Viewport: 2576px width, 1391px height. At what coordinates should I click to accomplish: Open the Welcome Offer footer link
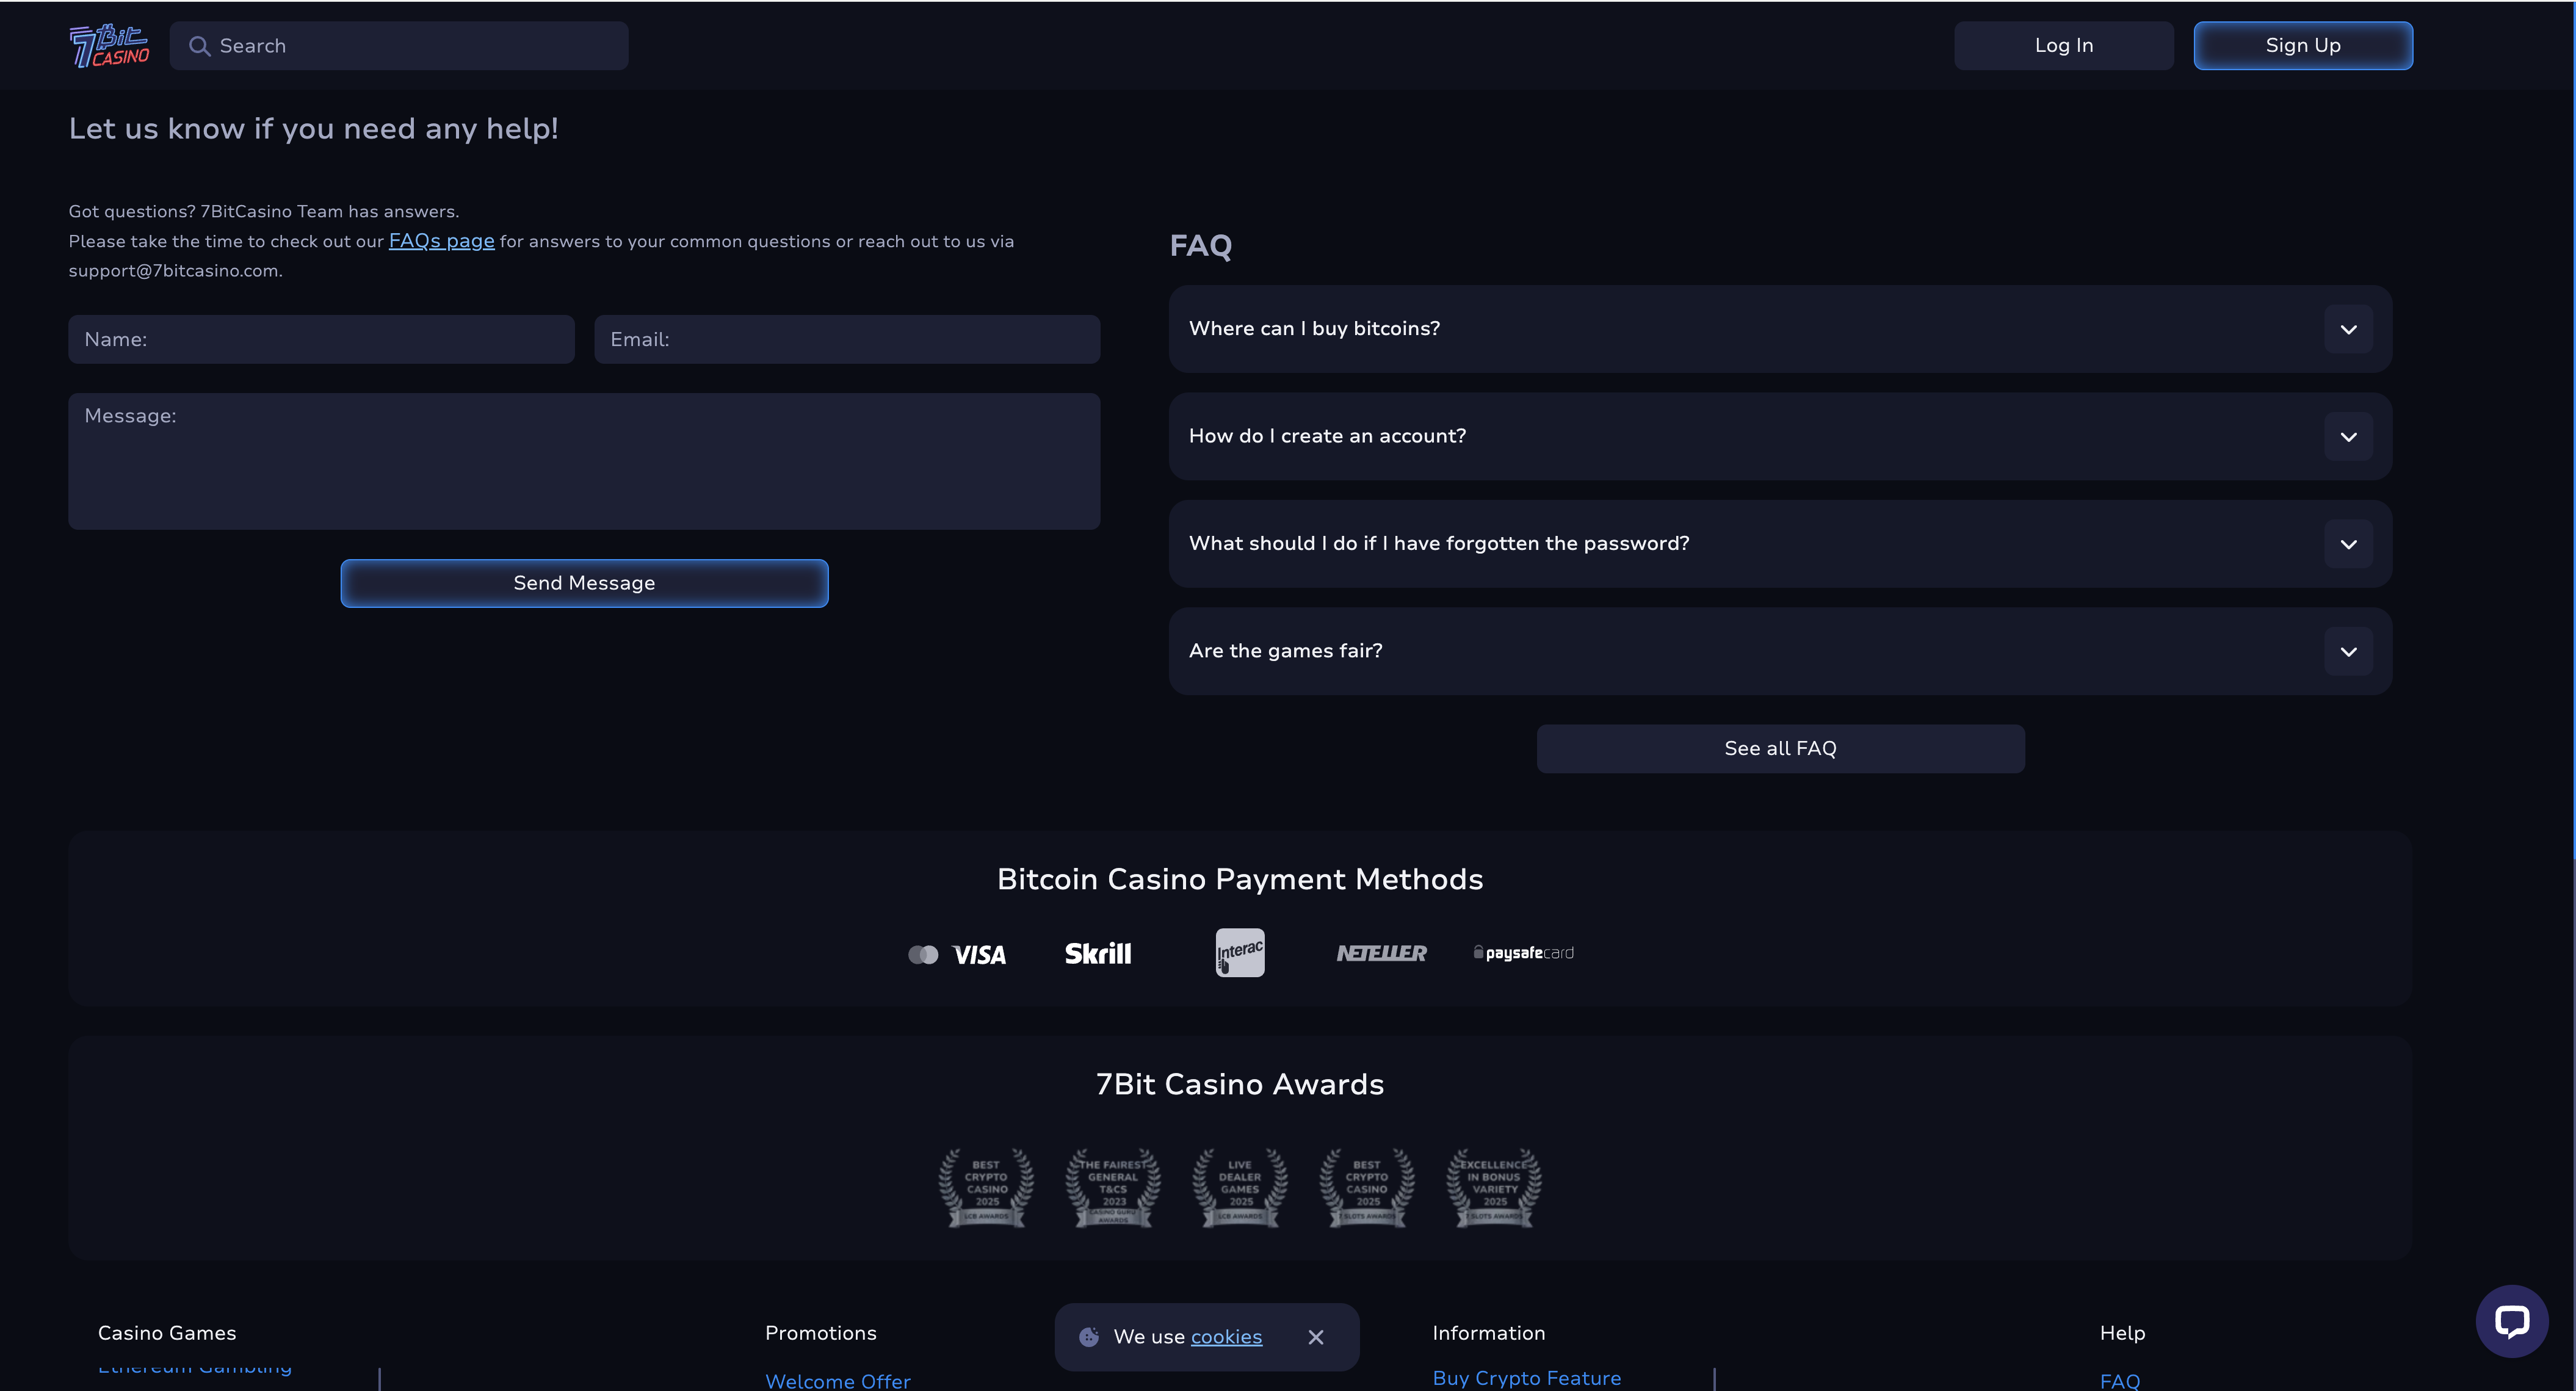coord(838,1381)
